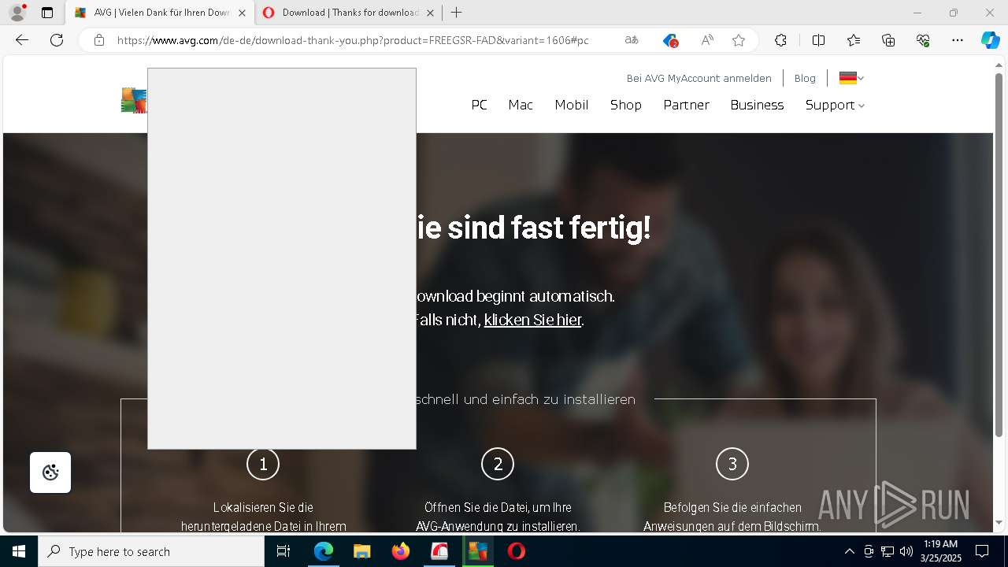Open the Shop menu item
The image size is (1008, 567).
pyautogui.click(x=626, y=105)
